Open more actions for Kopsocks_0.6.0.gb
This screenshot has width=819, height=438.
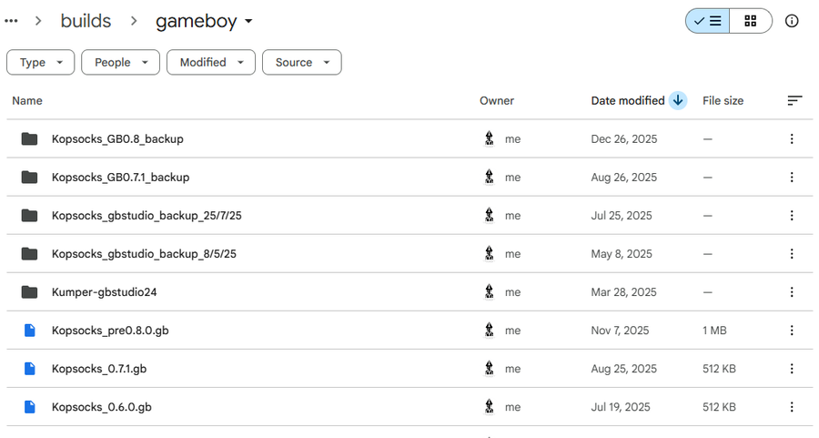792,407
